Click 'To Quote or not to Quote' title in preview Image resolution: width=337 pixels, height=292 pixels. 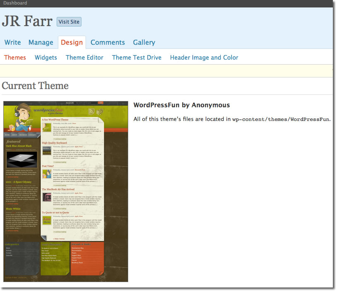55,212
